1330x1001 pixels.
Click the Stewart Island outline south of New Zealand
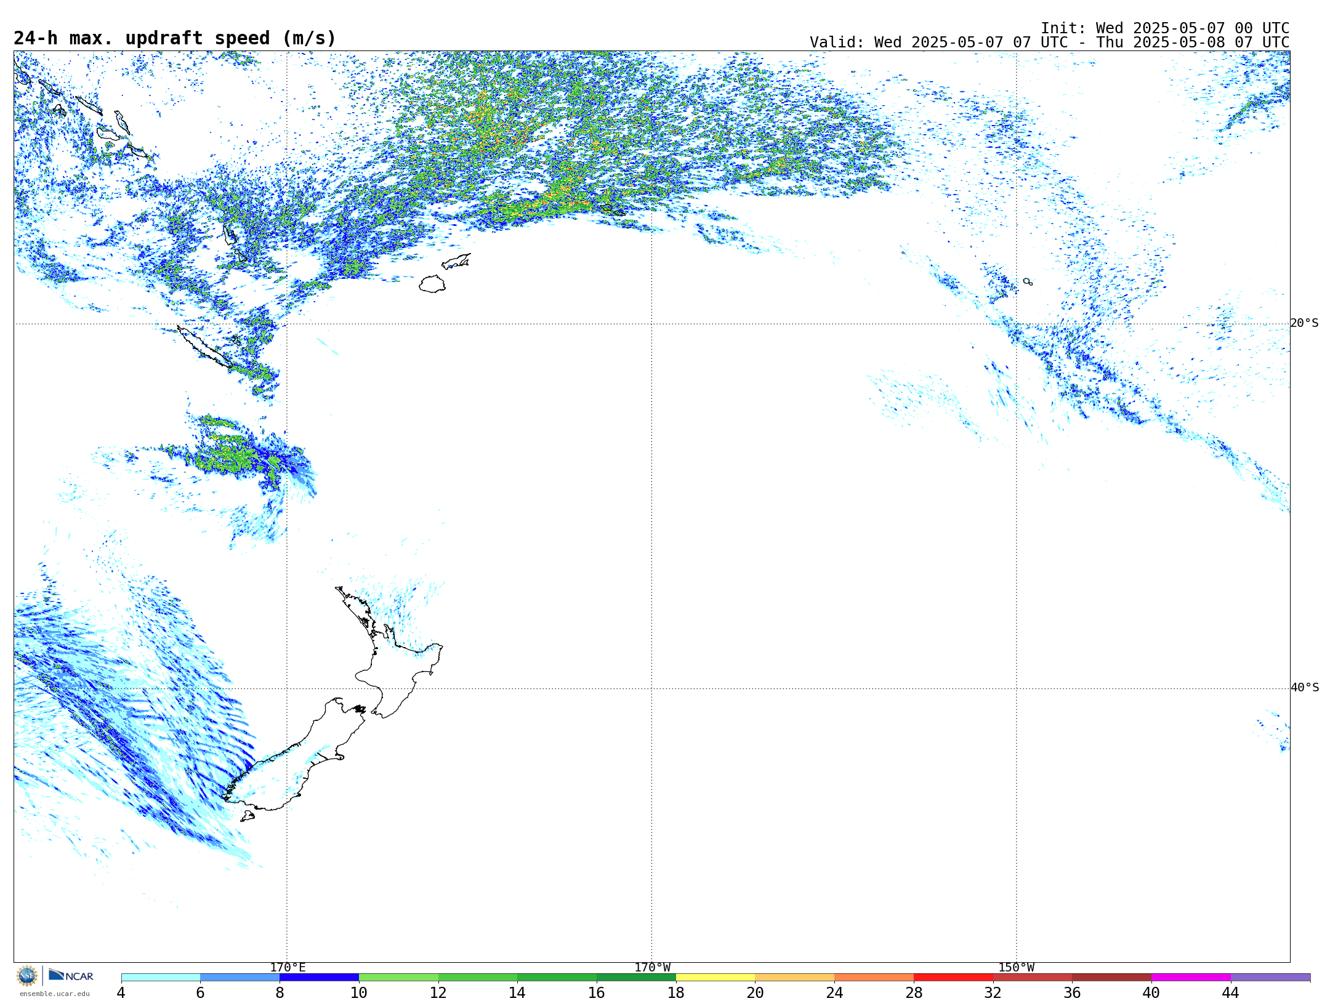tap(248, 816)
